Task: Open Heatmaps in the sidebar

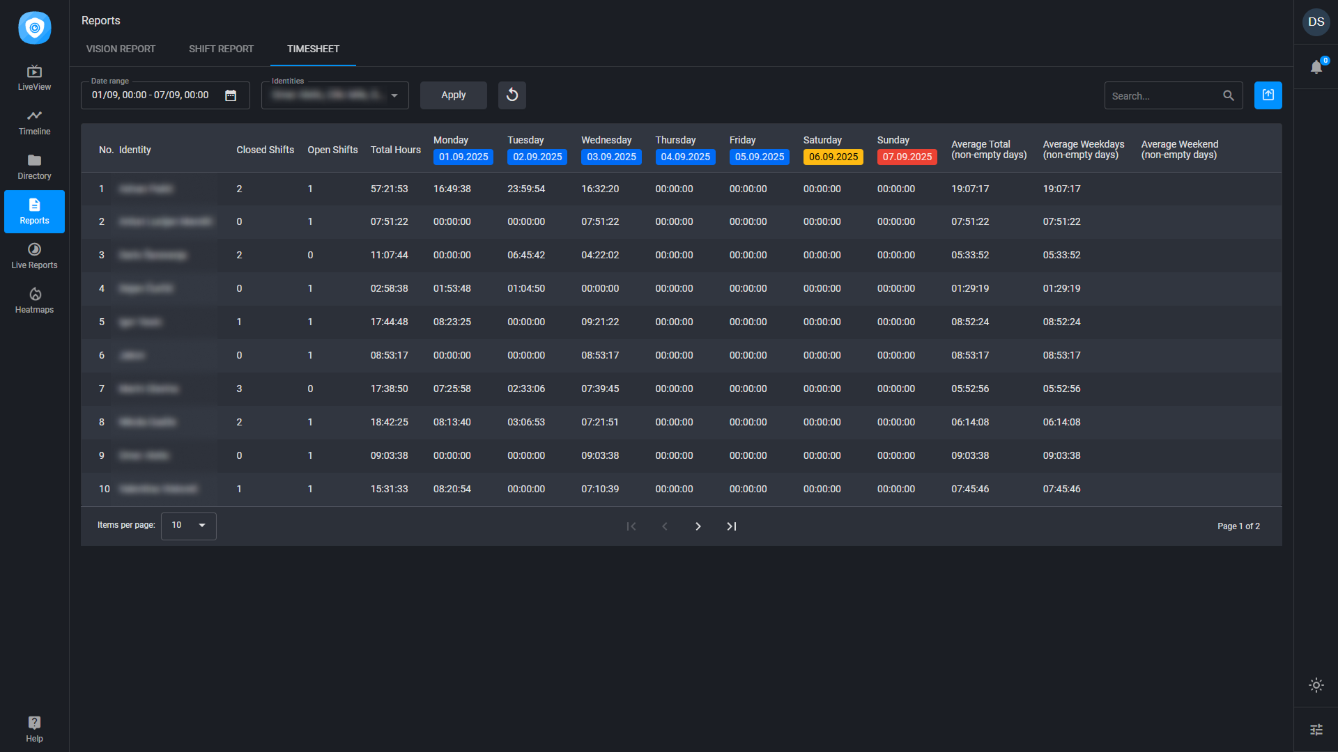Action: coord(34,300)
